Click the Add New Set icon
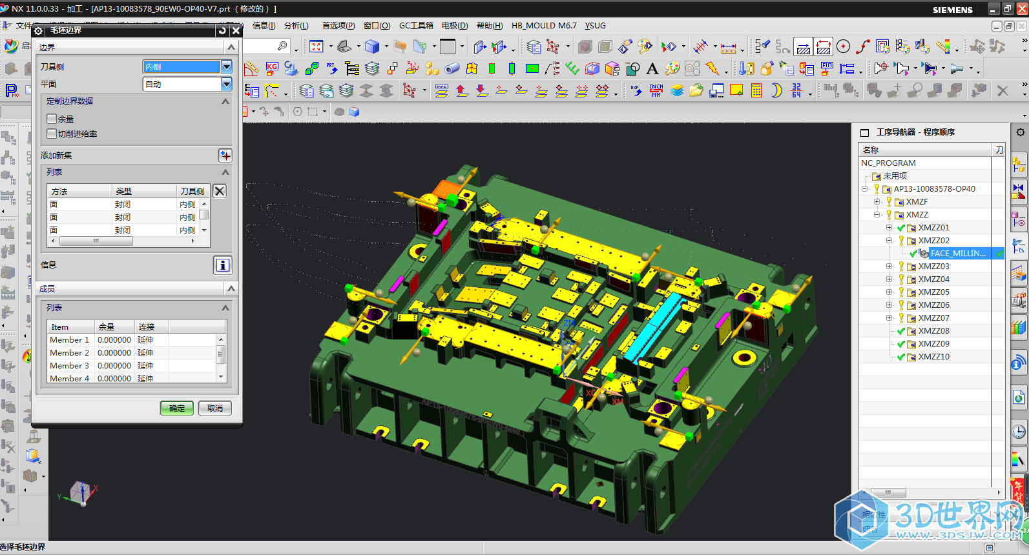 pos(225,156)
